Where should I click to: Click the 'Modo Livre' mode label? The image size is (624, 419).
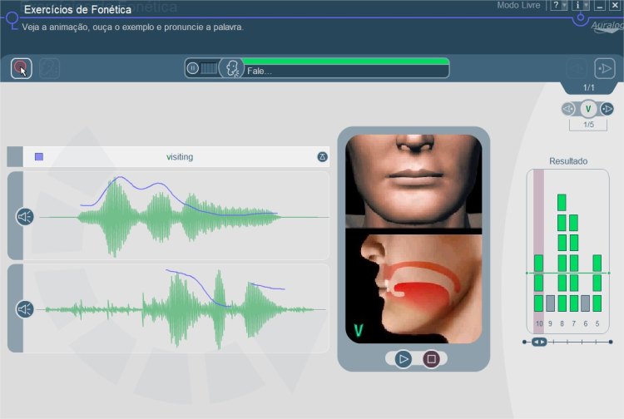(520, 6)
